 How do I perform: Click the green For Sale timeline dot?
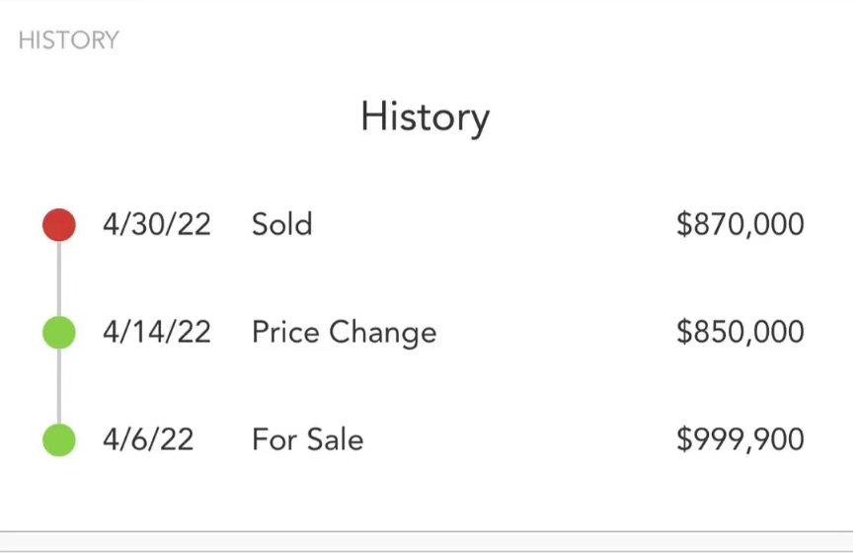pyautogui.click(x=59, y=439)
